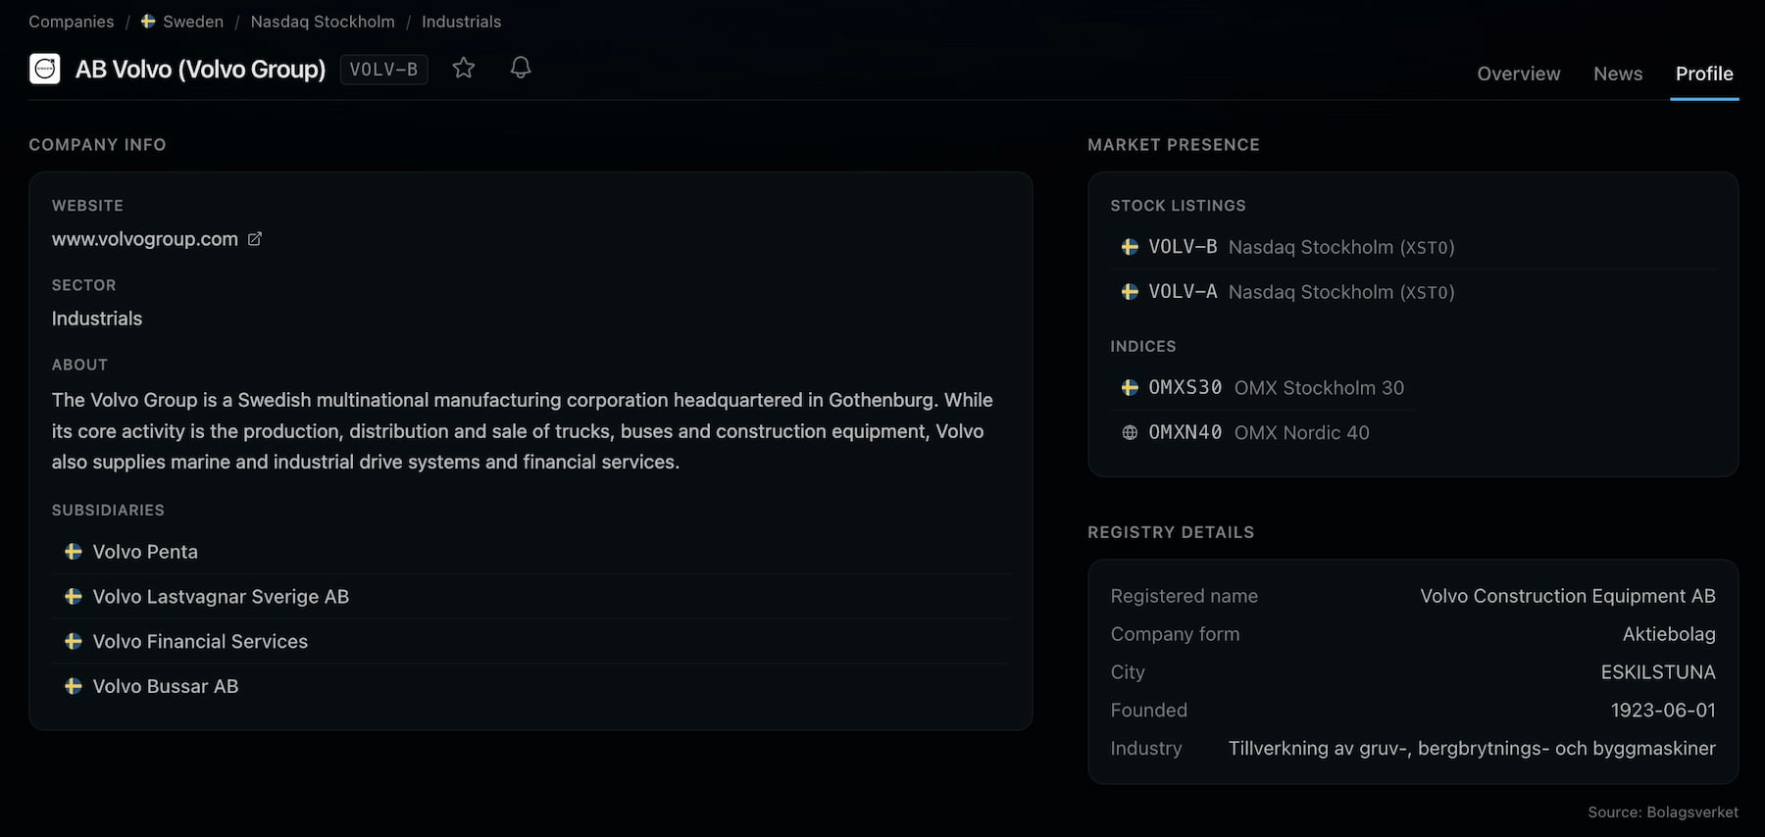Click globe icon of the OMXN40 index
The image size is (1765, 837).
point(1130,432)
